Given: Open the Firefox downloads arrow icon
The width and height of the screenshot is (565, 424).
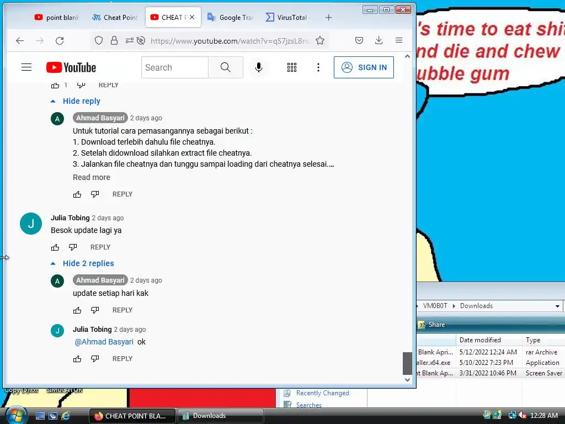Looking at the screenshot, I should (x=379, y=40).
